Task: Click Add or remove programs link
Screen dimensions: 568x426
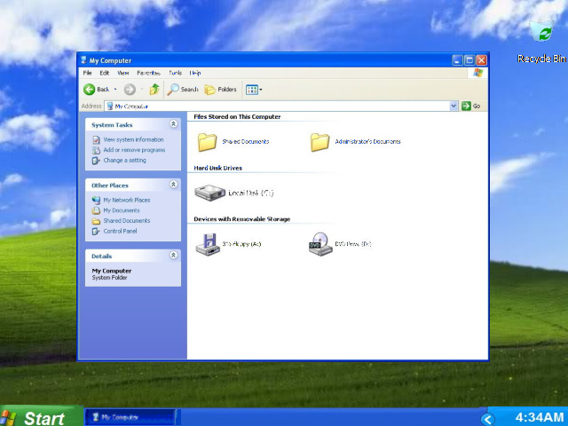Action: [134, 150]
